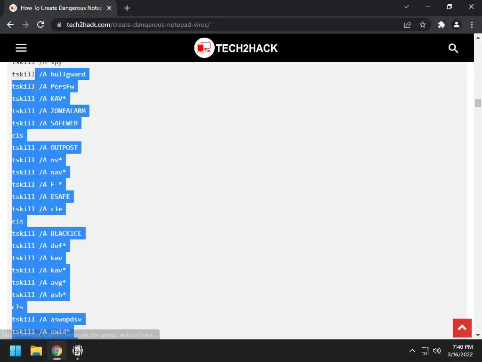Image resolution: width=482 pixels, height=362 pixels.
Task: Open the network status tray icon
Action: coord(426,351)
